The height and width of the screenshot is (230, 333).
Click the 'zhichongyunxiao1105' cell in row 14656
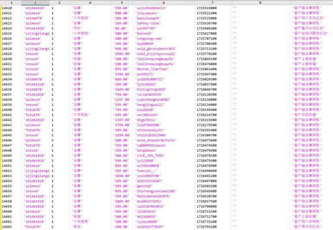pos(156,191)
